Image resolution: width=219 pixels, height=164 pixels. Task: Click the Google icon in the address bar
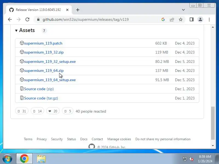(163, 19)
